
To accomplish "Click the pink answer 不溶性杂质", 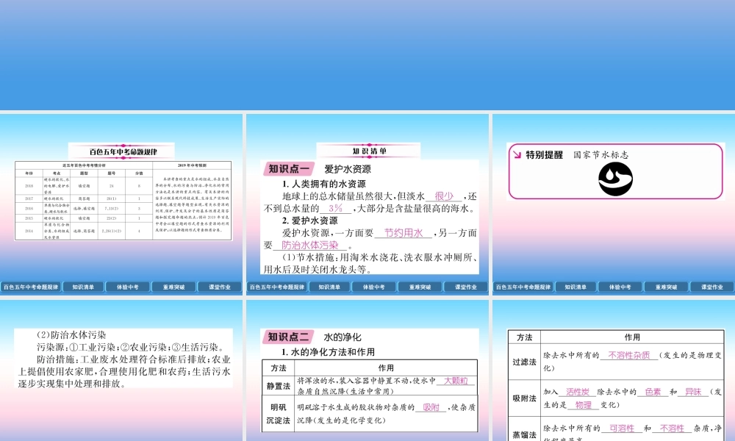I will pyautogui.click(x=629, y=355).
